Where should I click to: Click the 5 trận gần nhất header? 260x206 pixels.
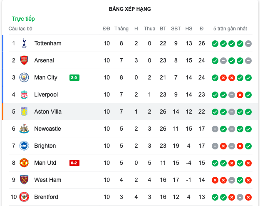point(230,29)
